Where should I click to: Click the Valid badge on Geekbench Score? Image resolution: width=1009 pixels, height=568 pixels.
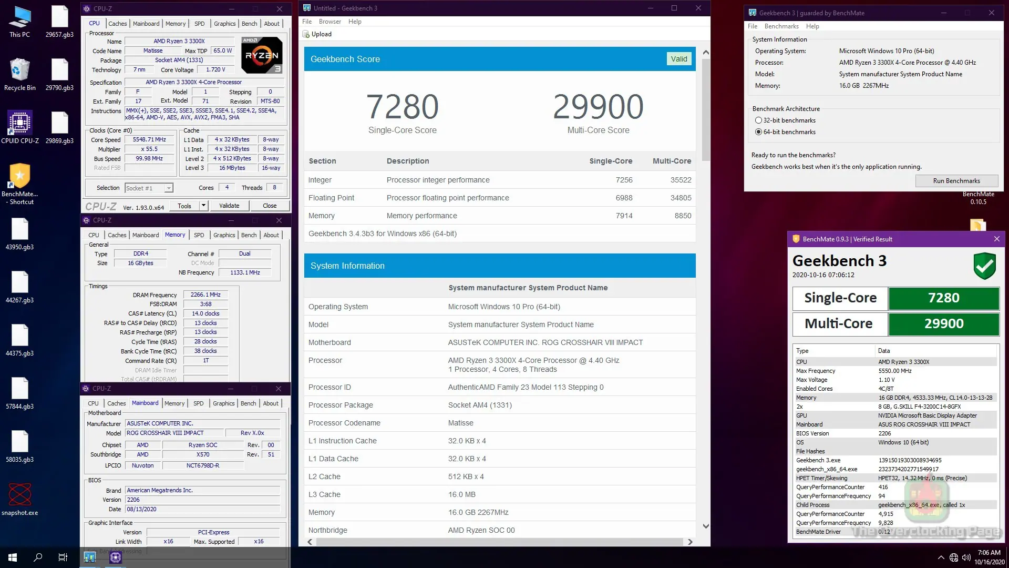[679, 59]
